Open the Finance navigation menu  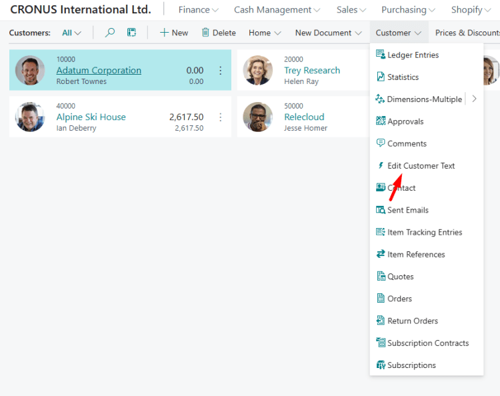pyautogui.click(x=198, y=10)
